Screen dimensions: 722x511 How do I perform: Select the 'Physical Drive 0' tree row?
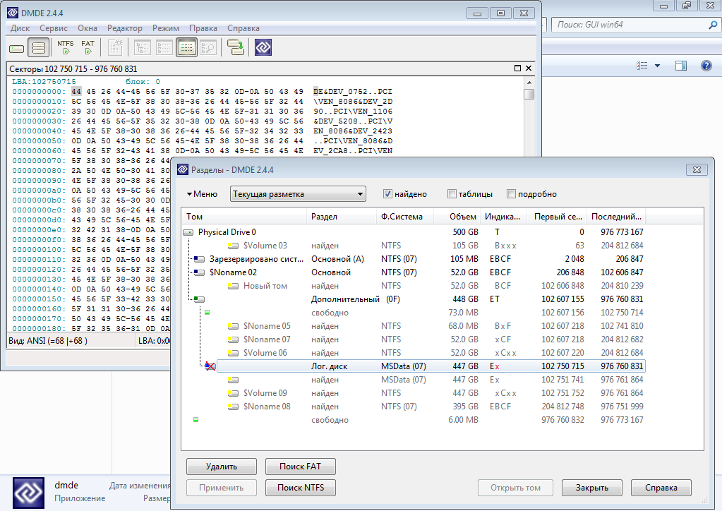pyautogui.click(x=227, y=232)
